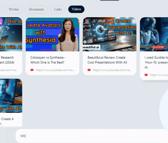The width and height of the screenshot is (168, 143).
Task: Open the 'ar with AI' blue-face thumbnail
Action: click(11, 96)
